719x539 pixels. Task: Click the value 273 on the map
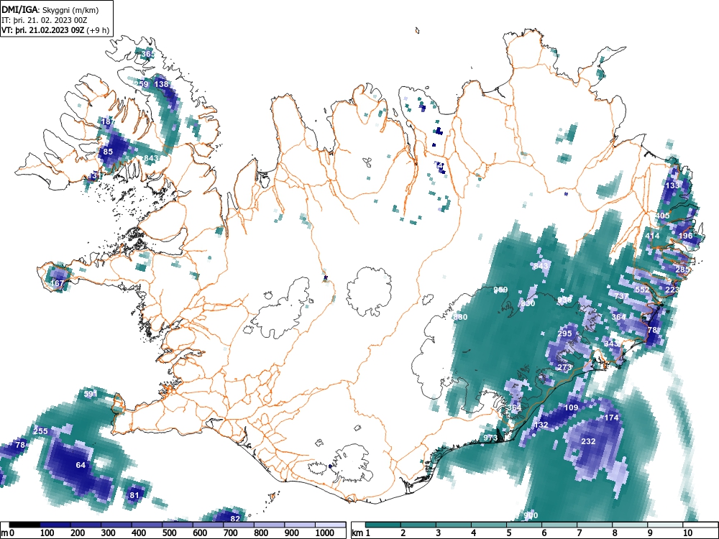coord(565,367)
